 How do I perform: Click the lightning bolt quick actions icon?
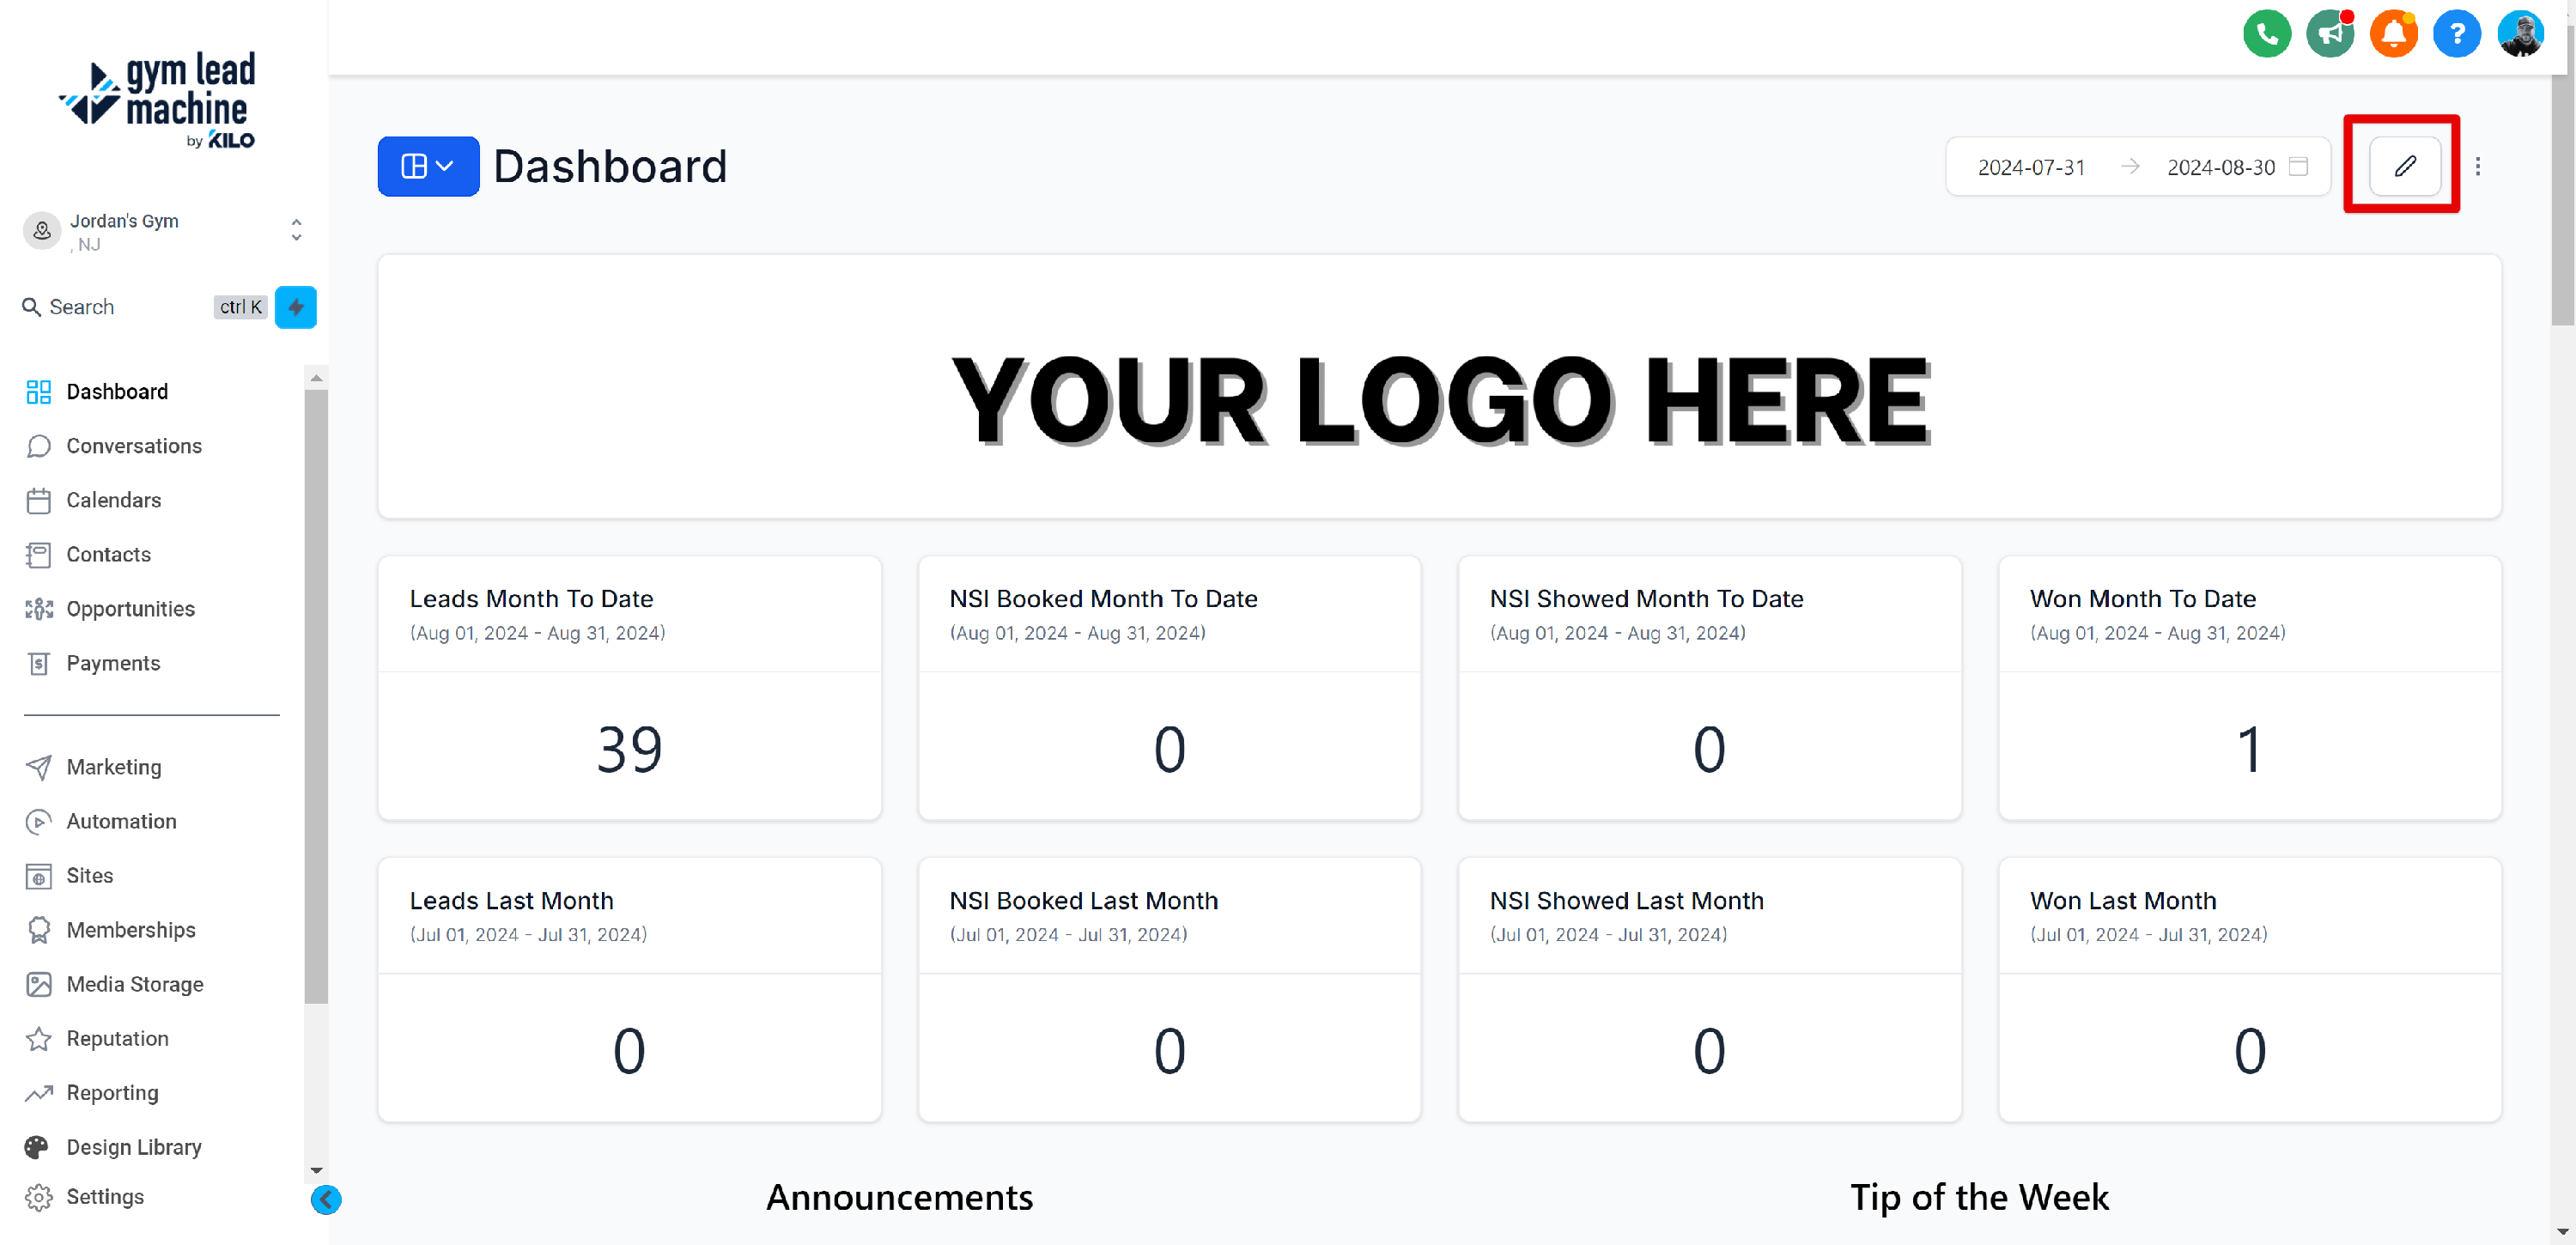pyautogui.click(x=296, y=307)
